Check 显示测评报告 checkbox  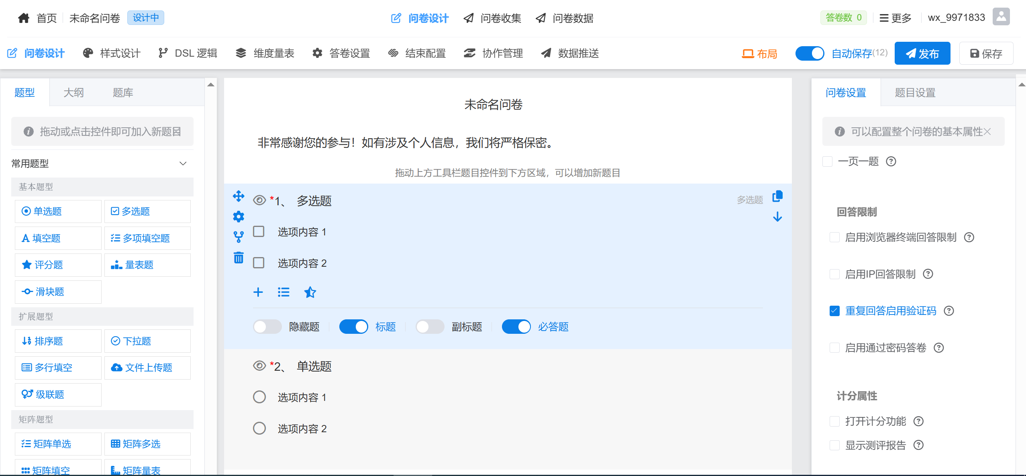coord(834,445)
